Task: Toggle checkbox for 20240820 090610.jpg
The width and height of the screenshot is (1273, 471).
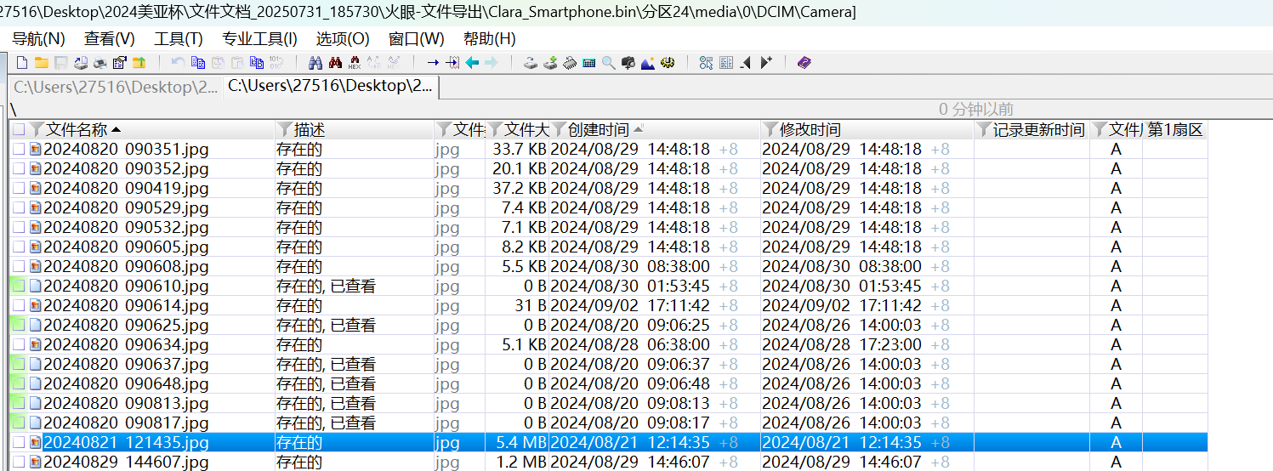Action: click(19, 286)
